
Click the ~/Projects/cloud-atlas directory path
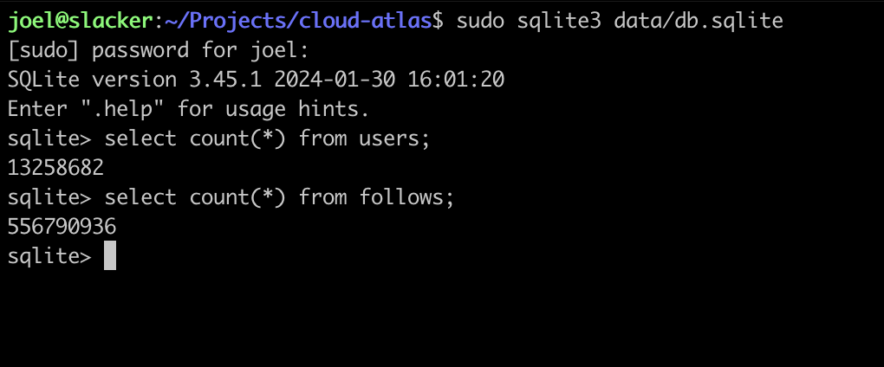(293, 21)
